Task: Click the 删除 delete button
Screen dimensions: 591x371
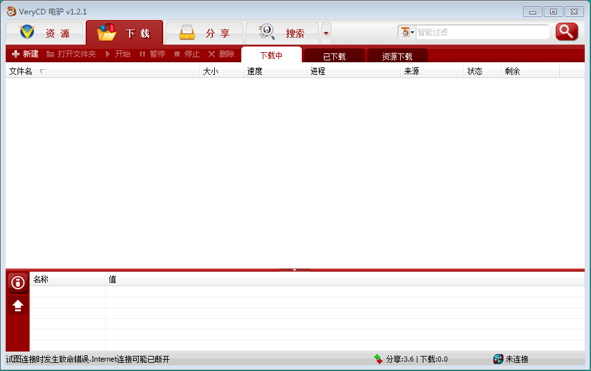Action: tap(221, 54)
